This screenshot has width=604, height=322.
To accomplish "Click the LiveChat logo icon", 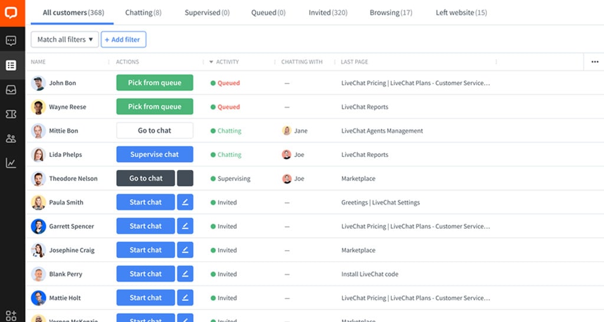I will [x=12, y=13].
